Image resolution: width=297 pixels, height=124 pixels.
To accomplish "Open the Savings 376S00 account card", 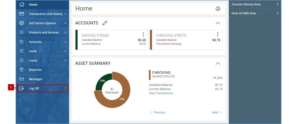I will coord(112,40).
